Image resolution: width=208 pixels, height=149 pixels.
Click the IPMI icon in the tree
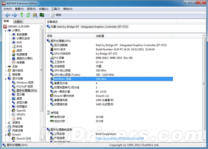coord(14,47)
